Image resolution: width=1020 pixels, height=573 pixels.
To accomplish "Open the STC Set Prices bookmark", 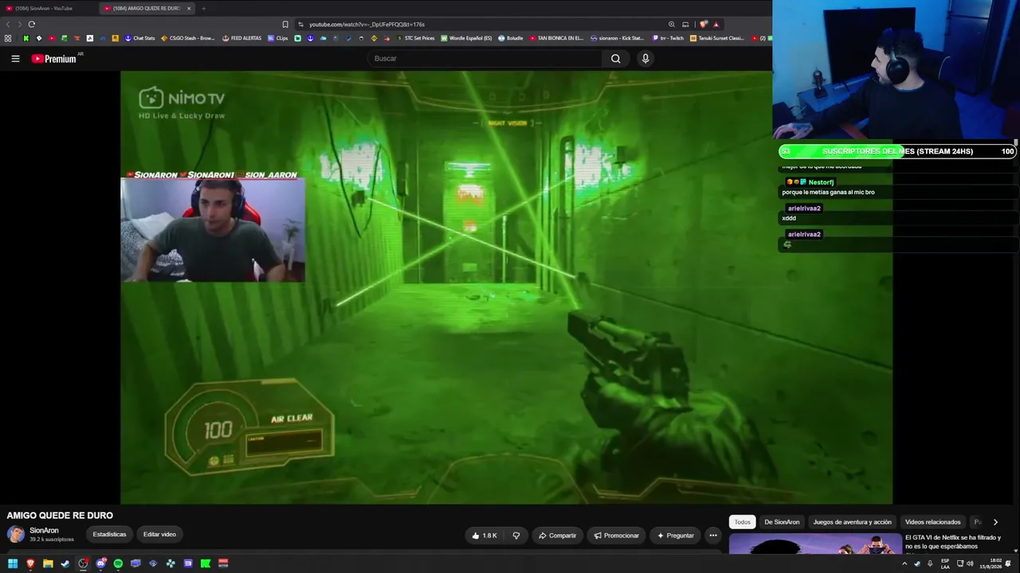I will coord(416,38).
